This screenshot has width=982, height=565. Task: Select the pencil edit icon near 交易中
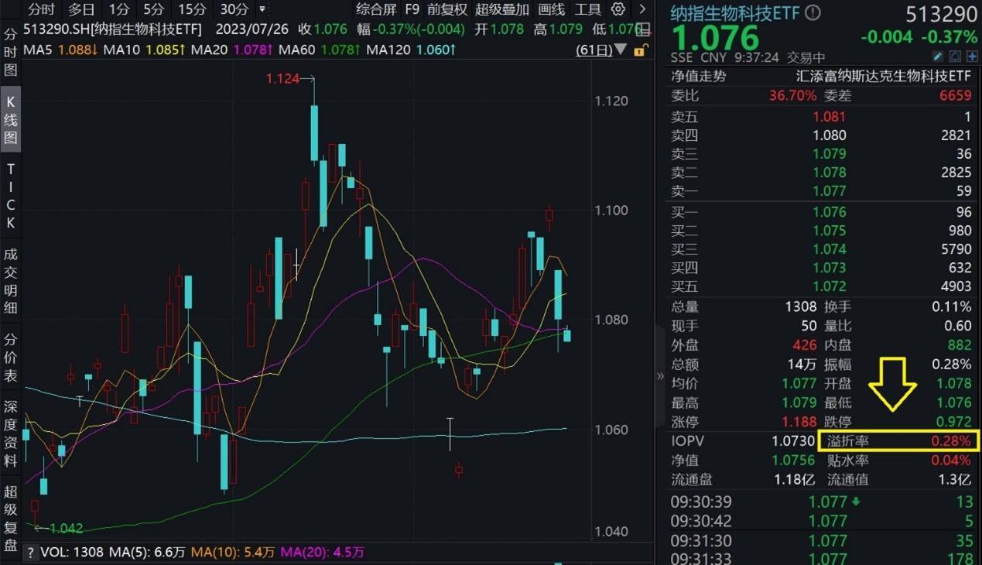tap(937, 56)
